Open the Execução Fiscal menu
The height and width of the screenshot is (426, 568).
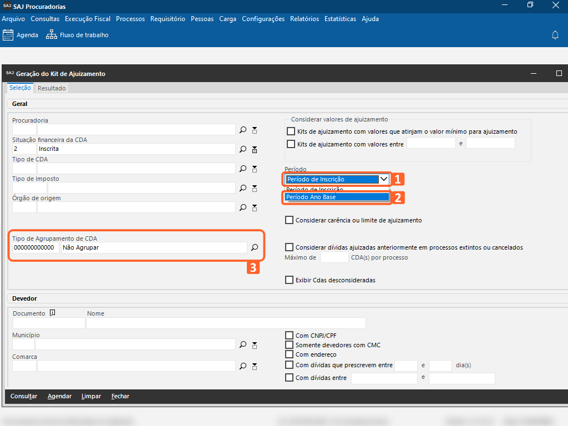pos(88,19)
